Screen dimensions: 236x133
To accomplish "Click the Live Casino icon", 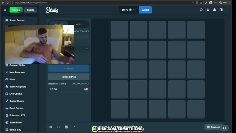I will 7,94.
